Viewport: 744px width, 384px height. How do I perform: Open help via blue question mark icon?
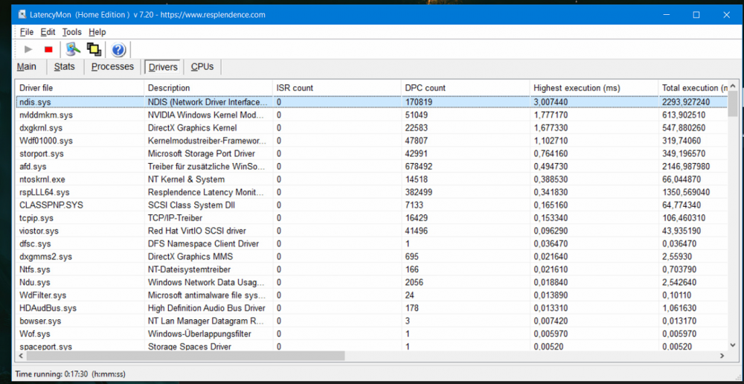point(118,49)
